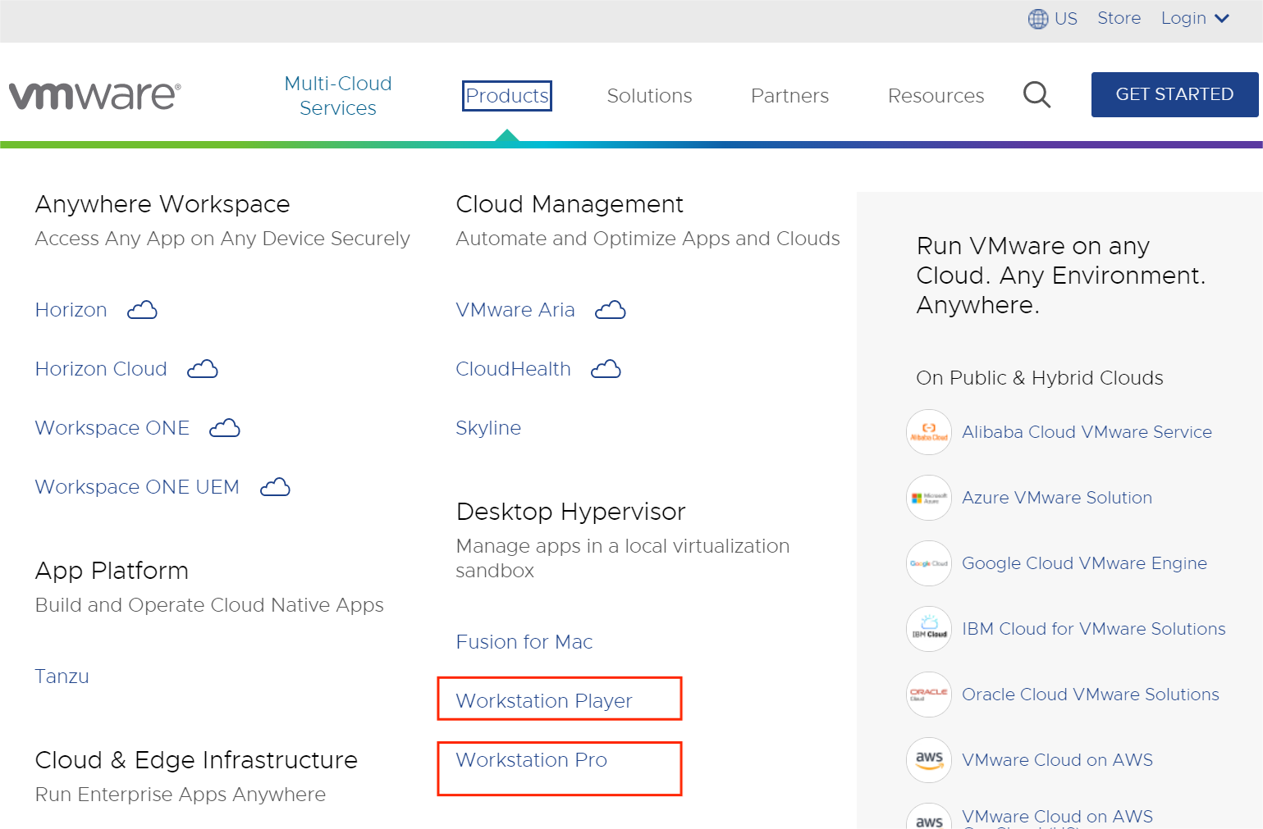
Task: Open the Skyline link
Action: coord(488,428)
